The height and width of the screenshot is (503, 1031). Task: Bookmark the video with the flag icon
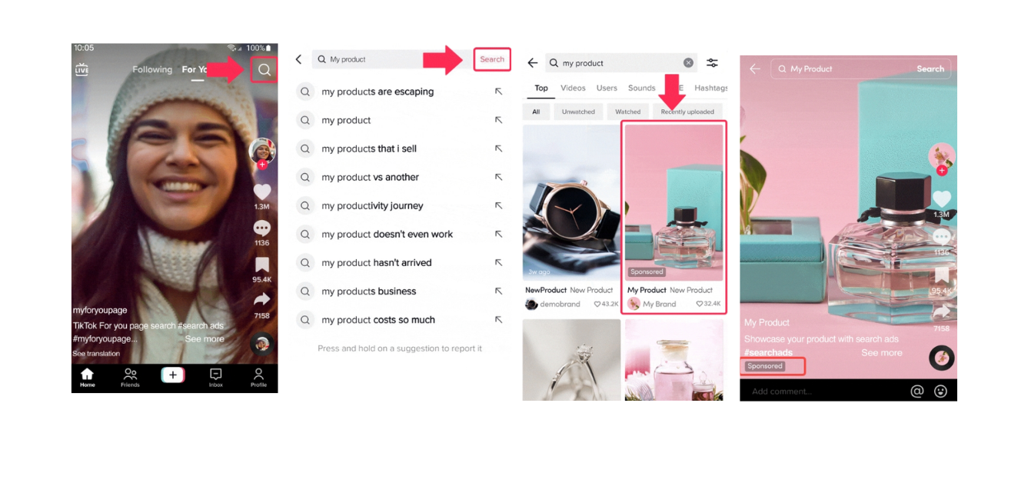click(262, 265)
